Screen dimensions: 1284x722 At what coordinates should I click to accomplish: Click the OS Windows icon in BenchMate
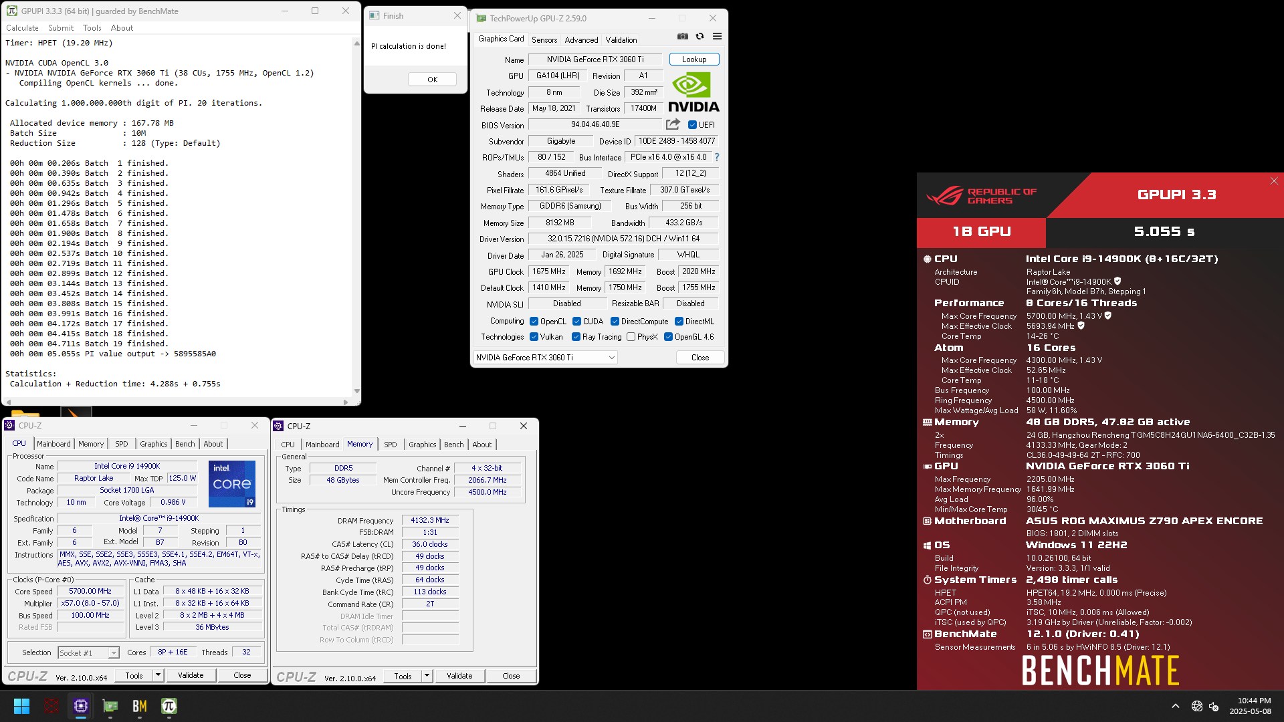click(927, 546)
